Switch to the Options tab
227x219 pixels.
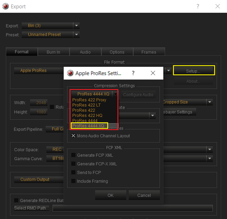click(117, 52)
